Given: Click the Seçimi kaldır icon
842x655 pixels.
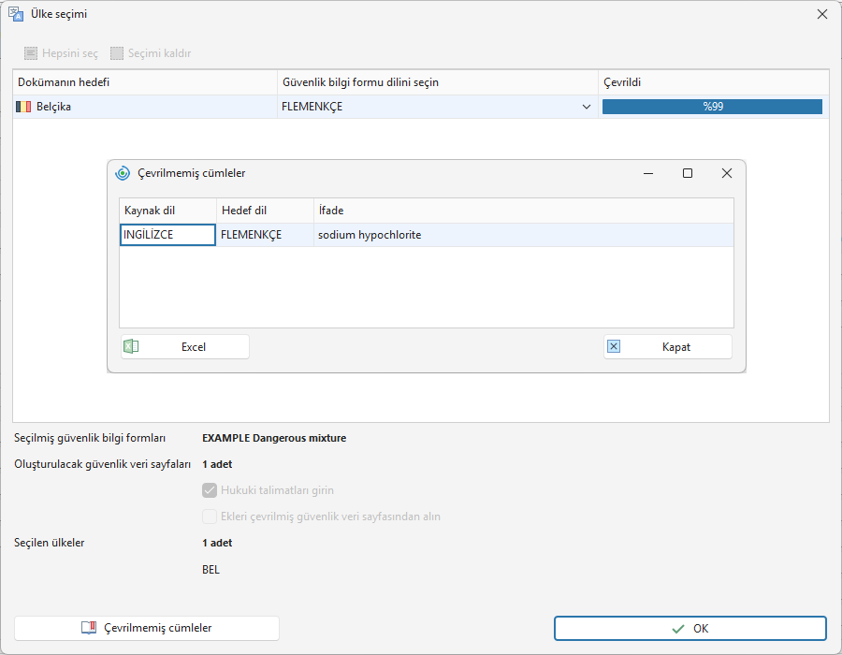Looking at the screenshot, I should coord(117,53).
